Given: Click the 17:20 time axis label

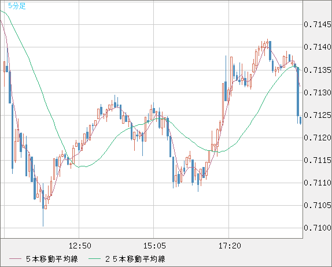Looking at the screenshot, I should 230,246.
